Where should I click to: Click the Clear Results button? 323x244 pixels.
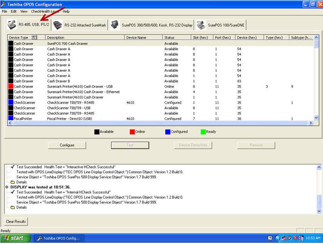[x=16, y=221]
